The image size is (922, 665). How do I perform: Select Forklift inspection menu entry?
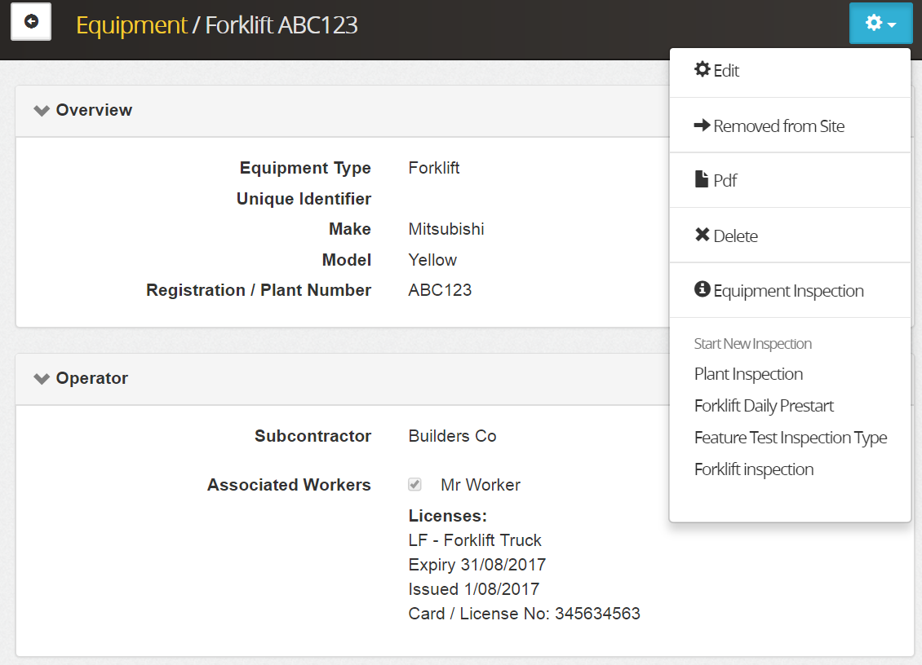pyautogui.click(x=754, y=469)
